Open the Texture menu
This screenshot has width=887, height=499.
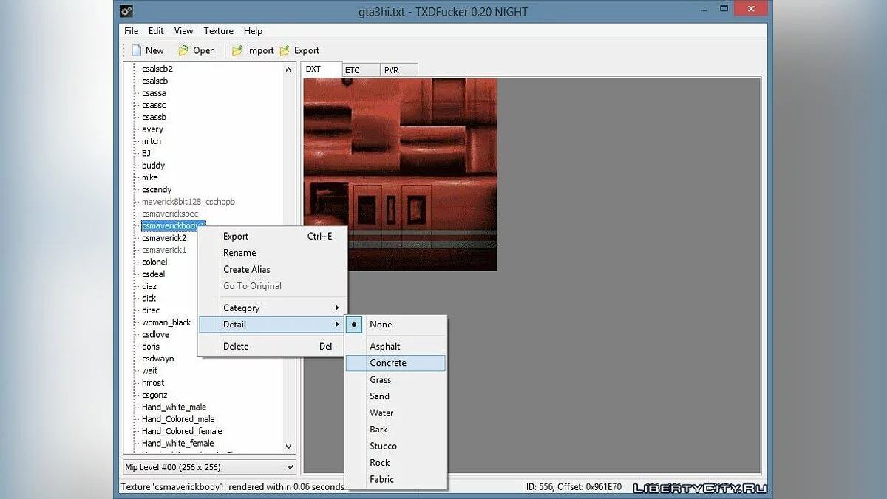(x=218, y=31)
